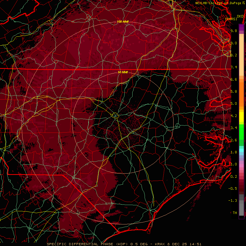
Task: Pick the pink swatch on the color bar
Action: (x=241, y=166)
